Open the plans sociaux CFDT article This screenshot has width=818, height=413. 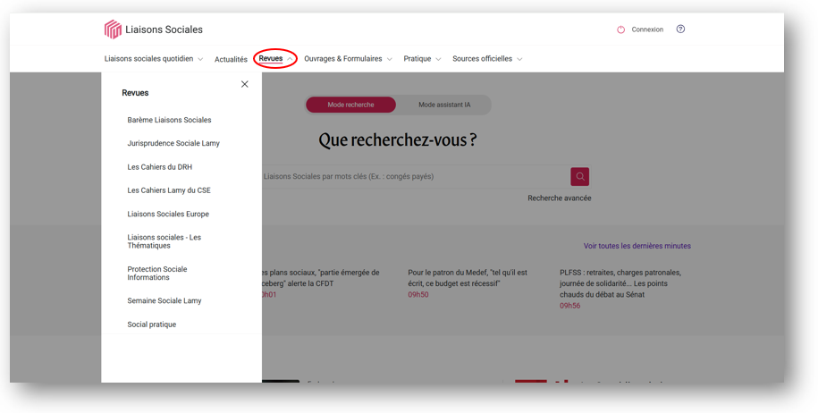[x=320, y=278]
